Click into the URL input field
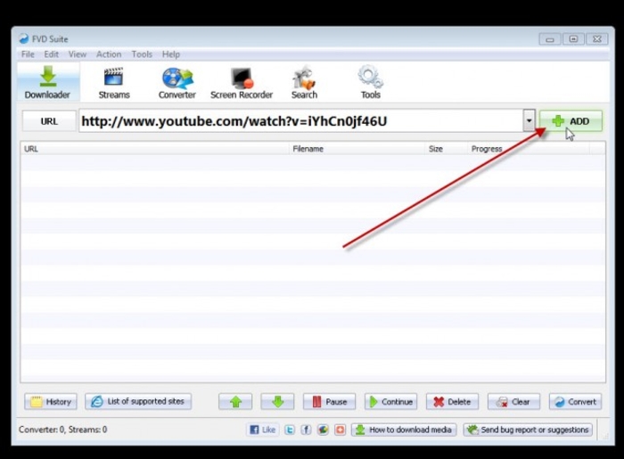The width and height of the screenshot is (624, 459). click(x=301, y=120)
